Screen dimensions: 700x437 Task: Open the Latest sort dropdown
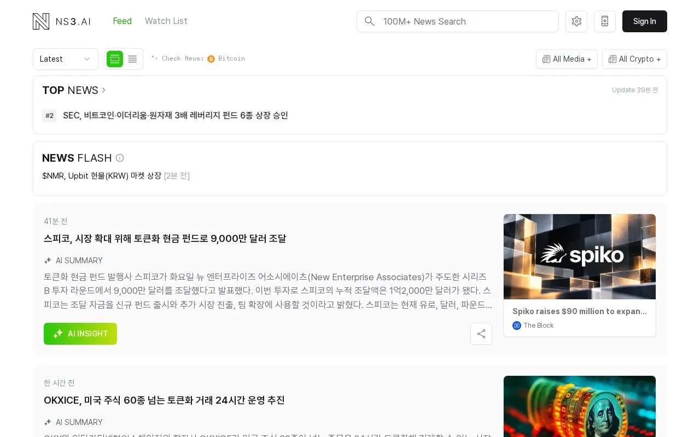tap(66, 59)
